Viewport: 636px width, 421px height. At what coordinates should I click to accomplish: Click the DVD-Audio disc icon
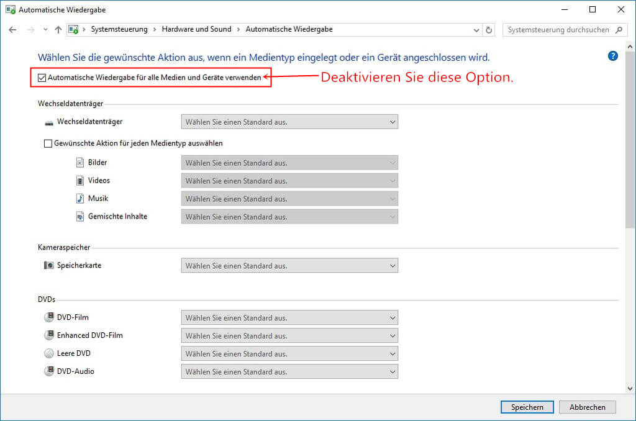click(49, 371)
